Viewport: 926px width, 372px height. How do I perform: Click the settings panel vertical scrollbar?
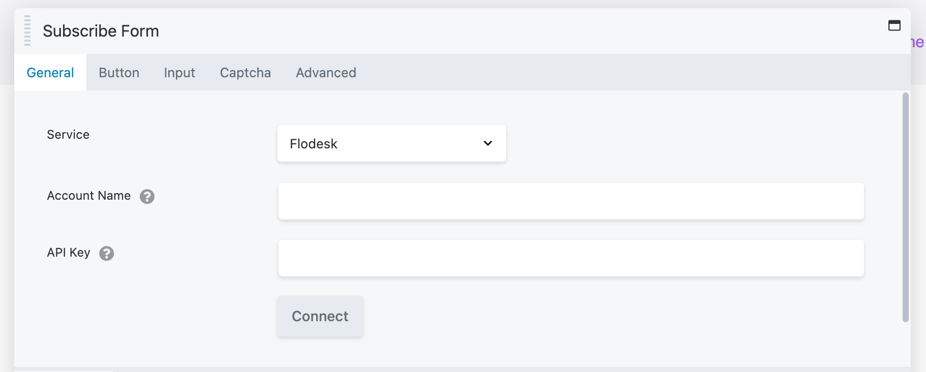point(905,207)
